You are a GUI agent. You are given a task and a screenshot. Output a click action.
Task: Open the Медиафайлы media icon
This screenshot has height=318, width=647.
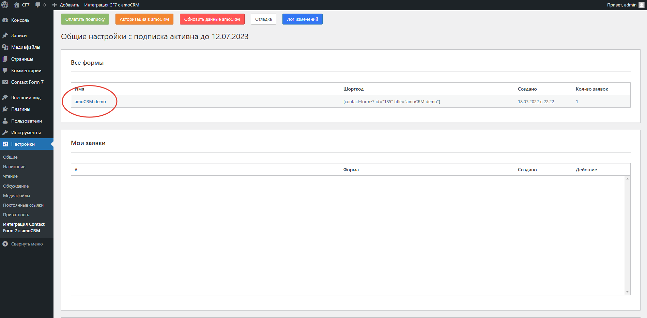[x=5, y=47]
